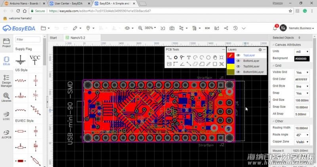The image size is (317, 167).
Task: Open the BOM export
Action: 207,28
